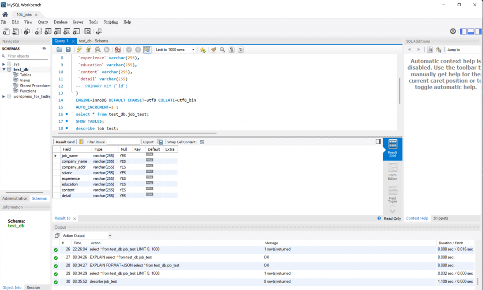
Task: Open the Form Editor view
Action: tap(392, 172)
